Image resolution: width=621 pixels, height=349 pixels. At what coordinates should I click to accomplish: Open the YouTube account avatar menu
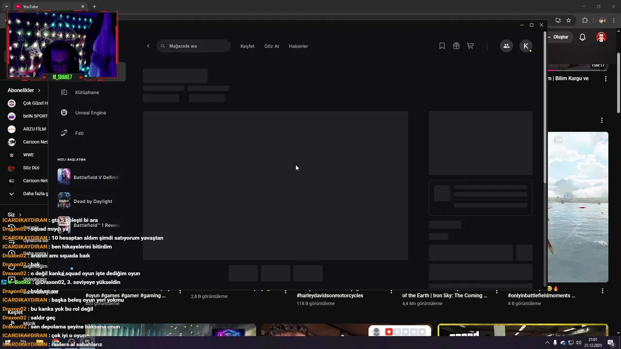[x=601, y=37]
